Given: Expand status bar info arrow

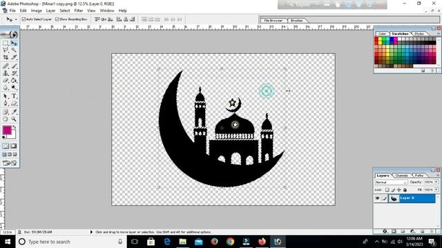Looking at the screenshot, I should tap(91, 232).
